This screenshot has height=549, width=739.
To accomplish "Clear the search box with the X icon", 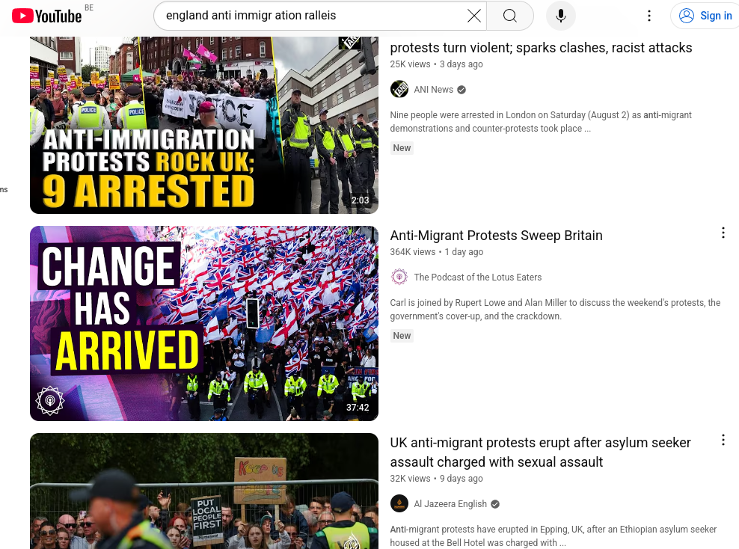I will 474,16.
